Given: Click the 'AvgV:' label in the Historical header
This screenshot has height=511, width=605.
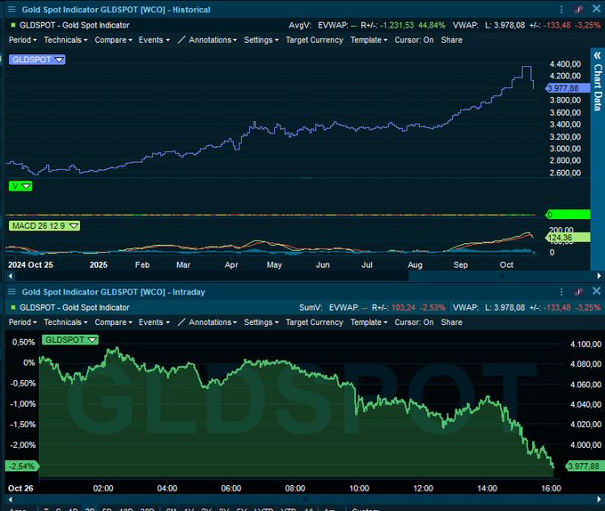Looking at the screenshot, I should 300,25.
